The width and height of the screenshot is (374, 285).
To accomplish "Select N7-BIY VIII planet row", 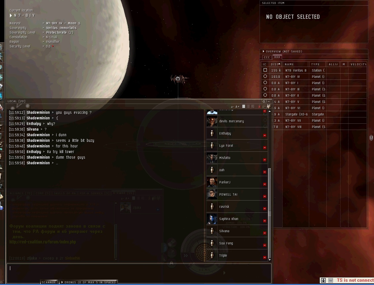I will pos(314,127).
